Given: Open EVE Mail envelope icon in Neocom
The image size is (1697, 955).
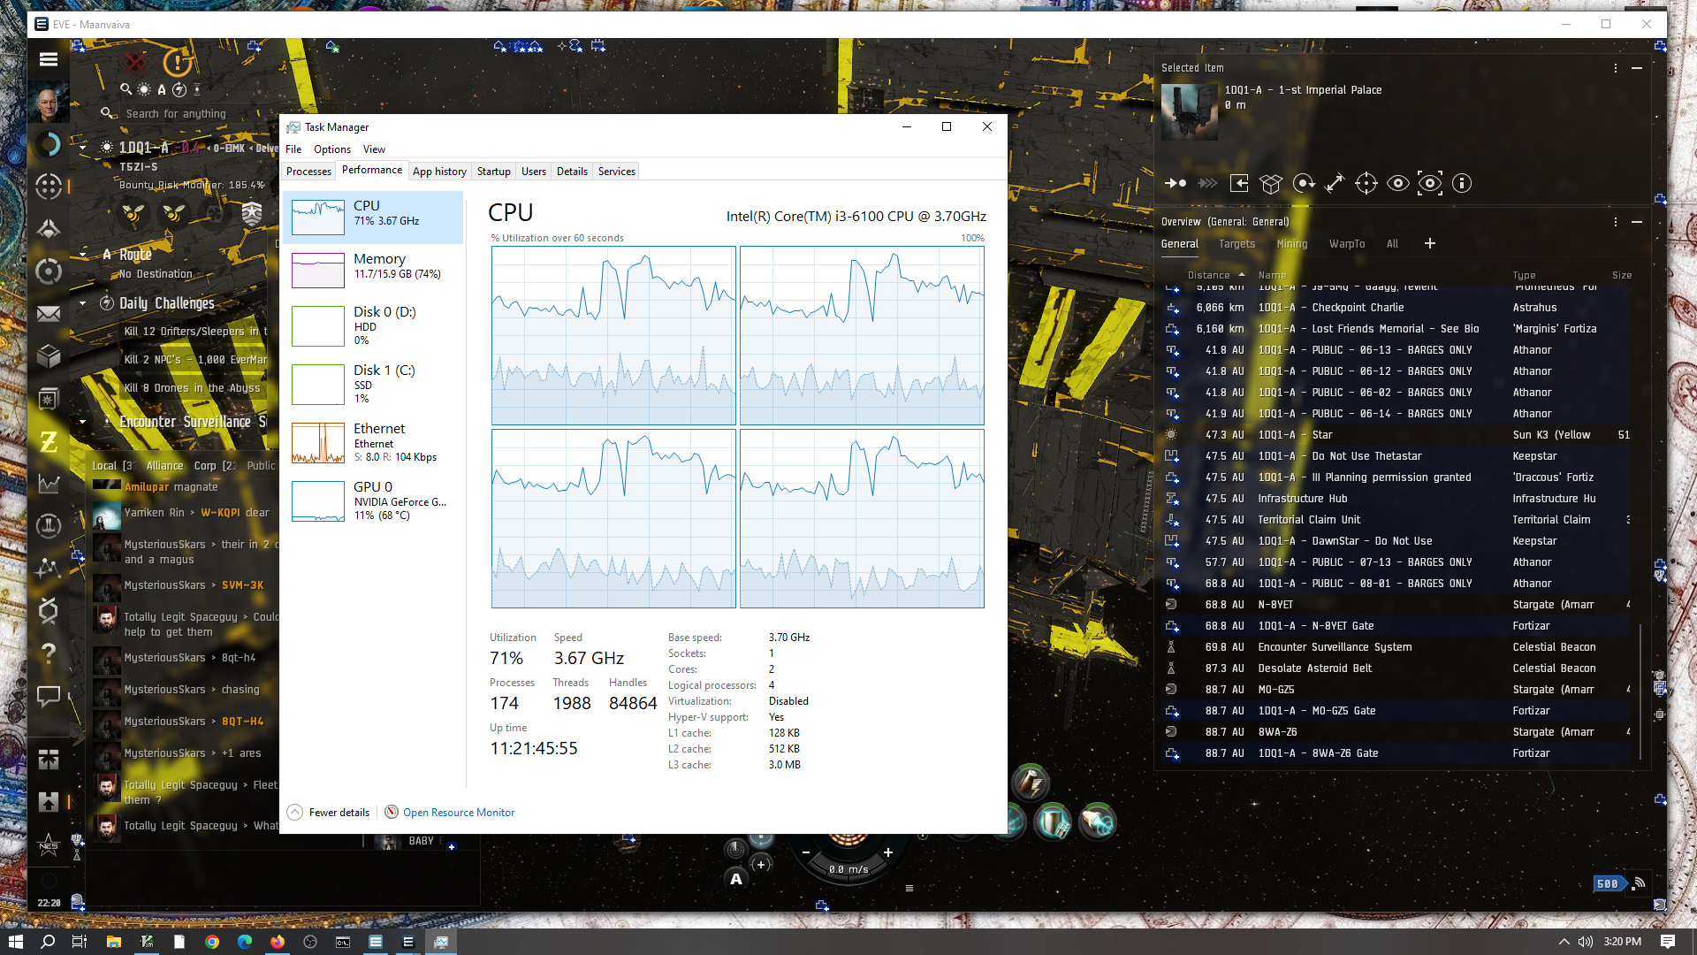Looking at the screenshot, I should pos(49,314).
